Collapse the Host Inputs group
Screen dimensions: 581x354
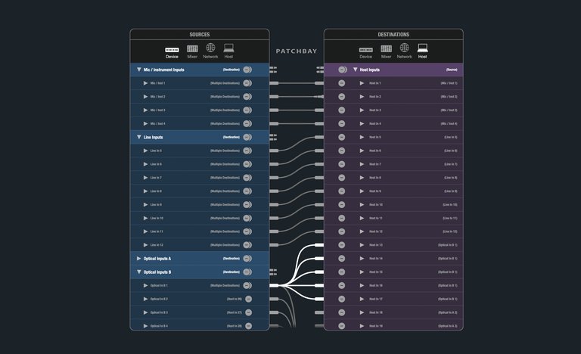pos(356,70)
